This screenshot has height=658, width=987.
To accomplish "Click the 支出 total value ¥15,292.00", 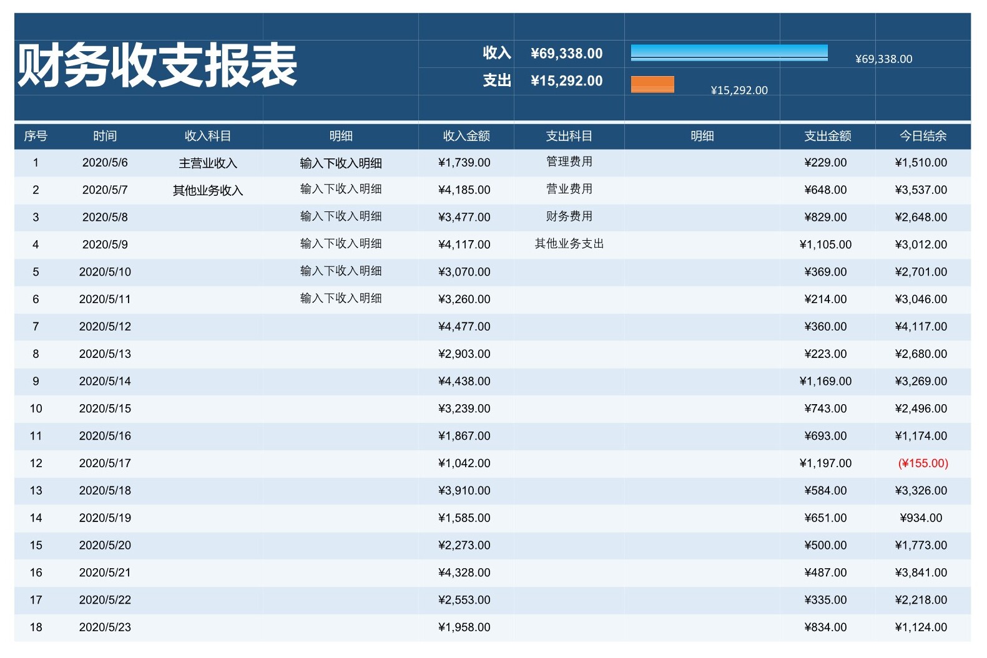I will (x=566, y=81).
